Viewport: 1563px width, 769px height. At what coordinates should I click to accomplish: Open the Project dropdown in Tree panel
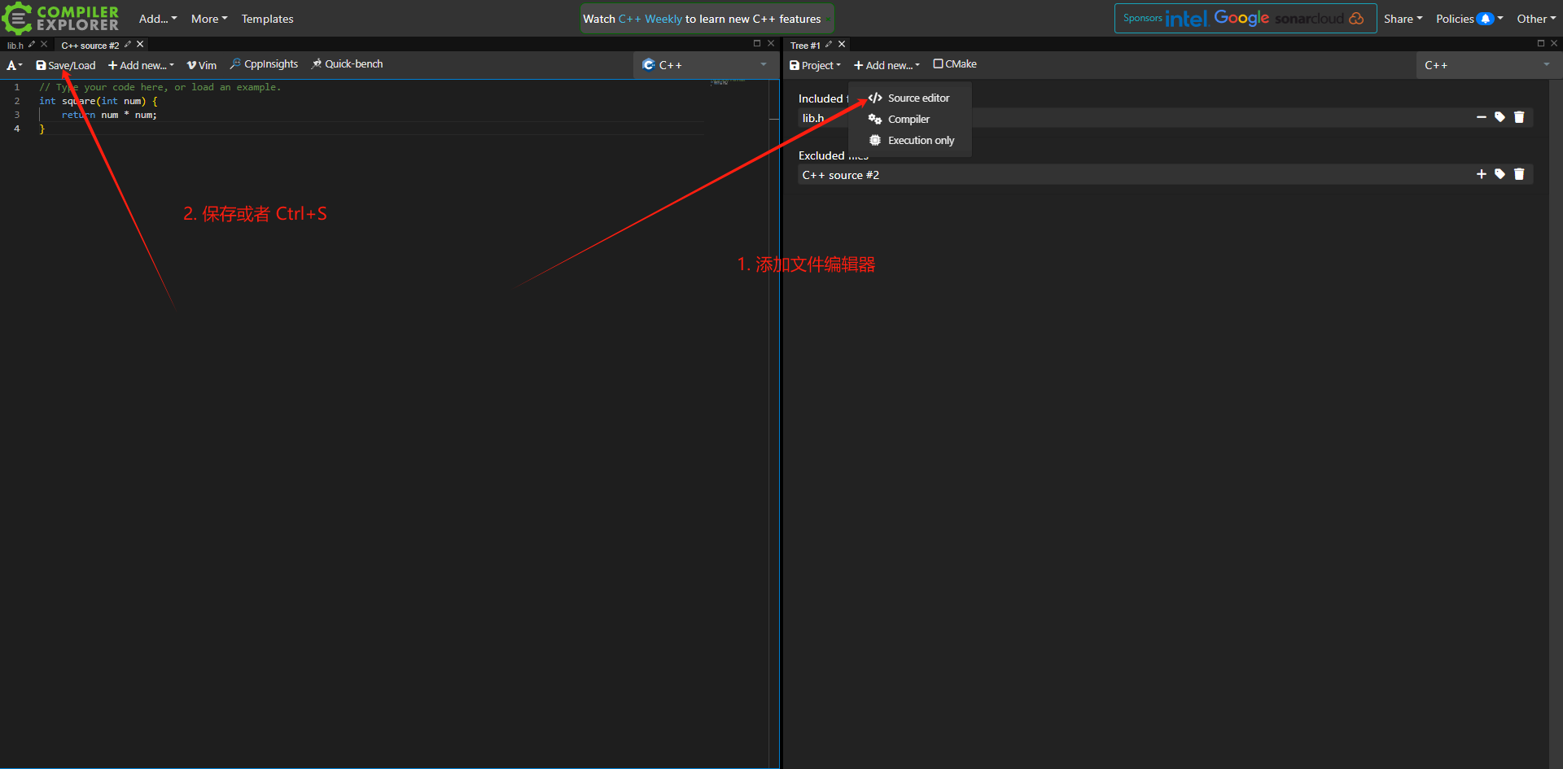pyautogui.click(x=815, y=65)
